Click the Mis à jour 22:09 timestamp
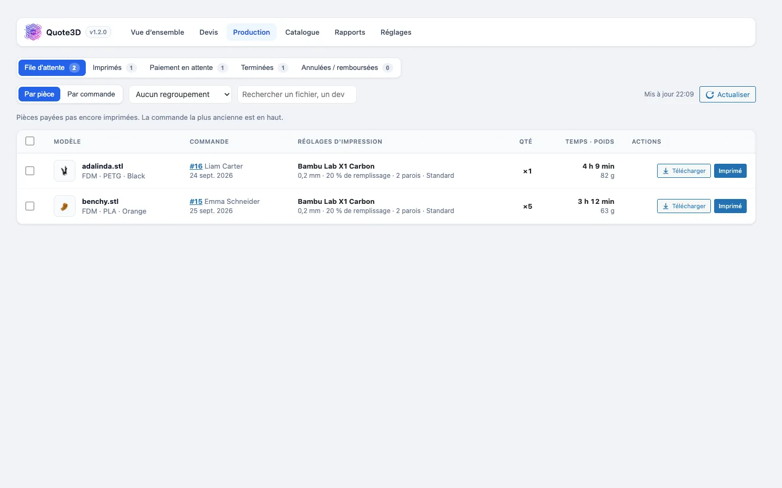782x488 pixels. tap(669, 94)
